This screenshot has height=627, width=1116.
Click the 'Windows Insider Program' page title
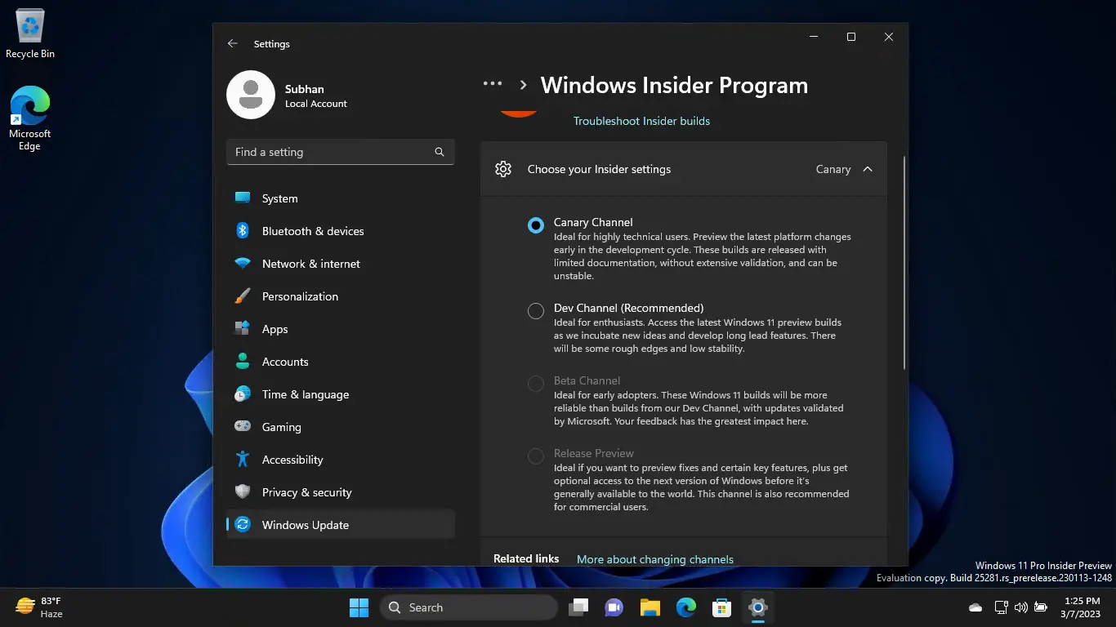click(x=674, y=85)
